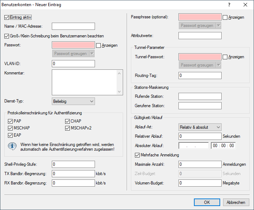Click the TX Bandbr.-Begrenzung field
Image resolution: width=254 pixels, height=210 pixels.
(73, 174)
